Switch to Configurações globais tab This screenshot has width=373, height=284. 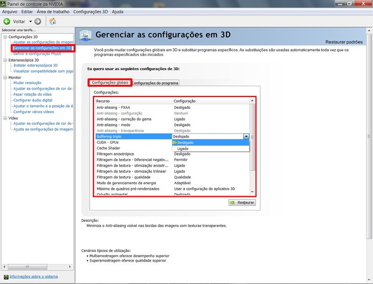click(x=110, y=83)
